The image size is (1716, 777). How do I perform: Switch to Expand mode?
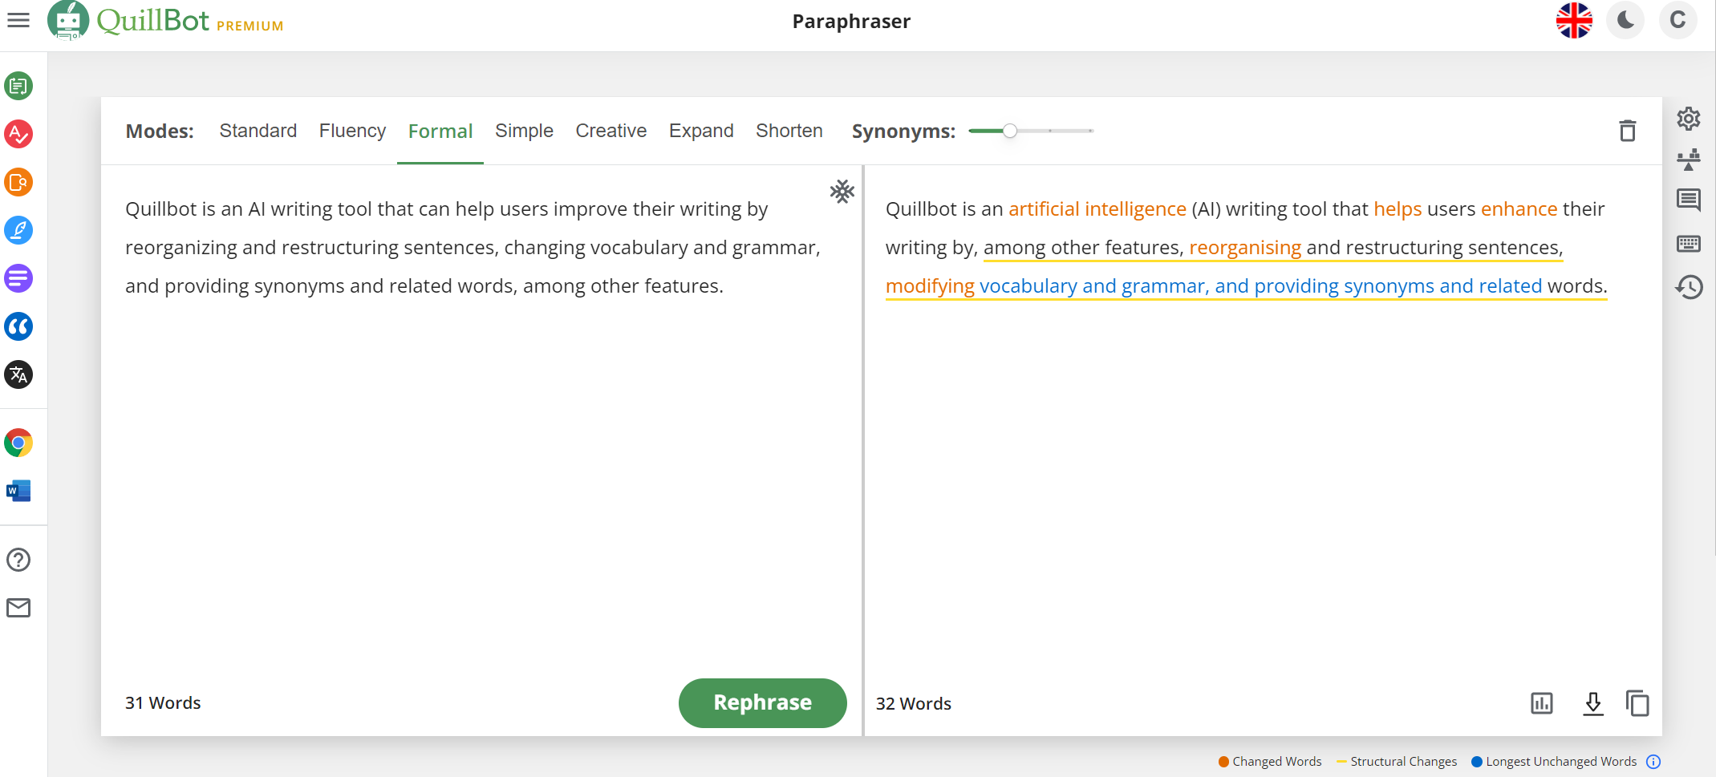[701, 131]
